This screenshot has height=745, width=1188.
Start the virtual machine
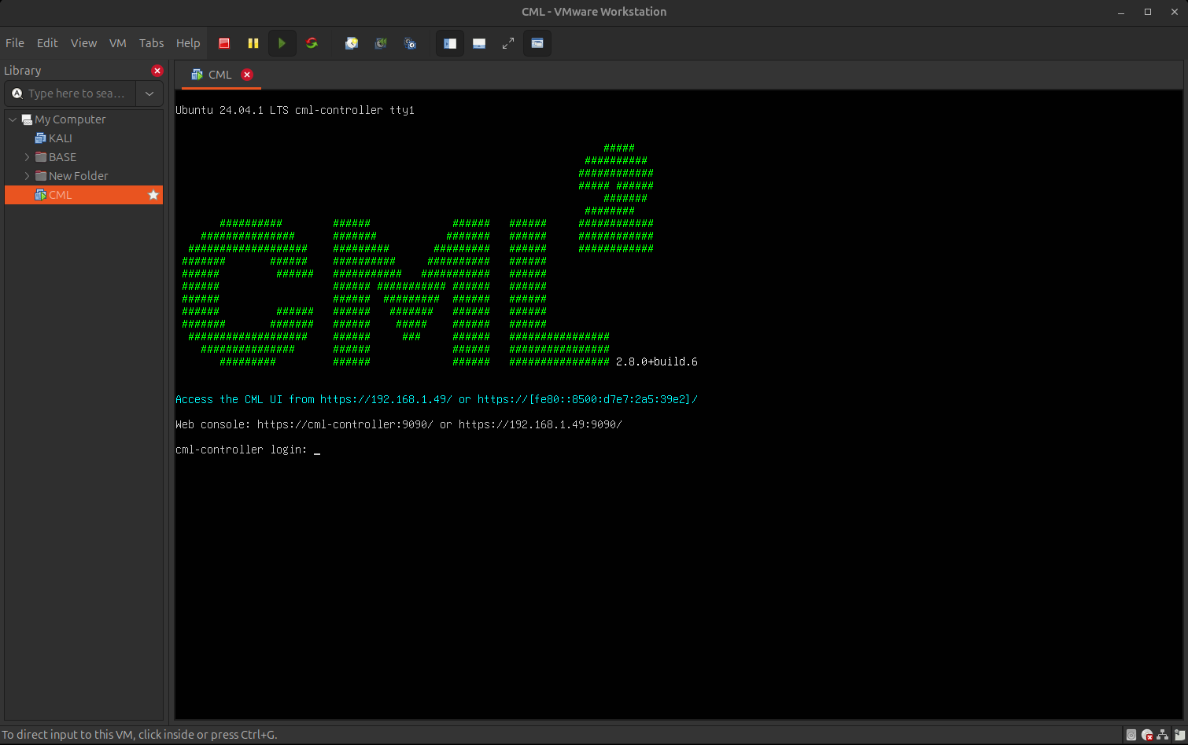pos(282,43)
